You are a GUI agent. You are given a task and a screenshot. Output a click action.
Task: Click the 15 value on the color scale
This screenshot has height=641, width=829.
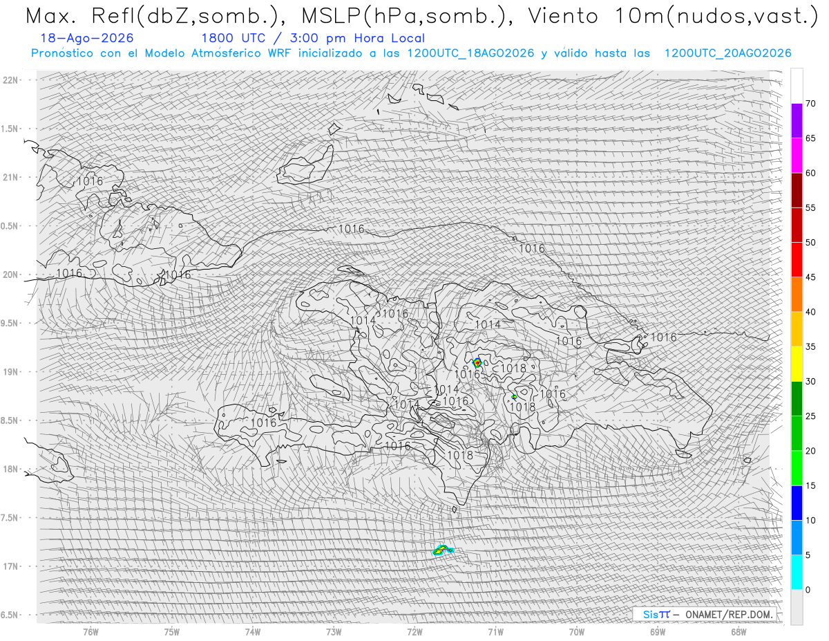click(810, 485)
